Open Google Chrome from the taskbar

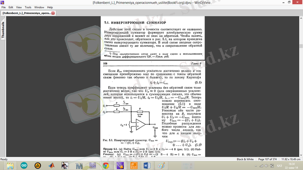(x=106, y=165)
